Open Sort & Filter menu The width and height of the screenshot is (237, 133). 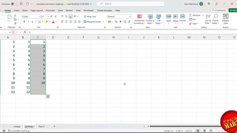208,19
